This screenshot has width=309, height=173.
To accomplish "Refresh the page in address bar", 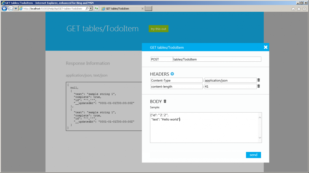I will 96,8.
